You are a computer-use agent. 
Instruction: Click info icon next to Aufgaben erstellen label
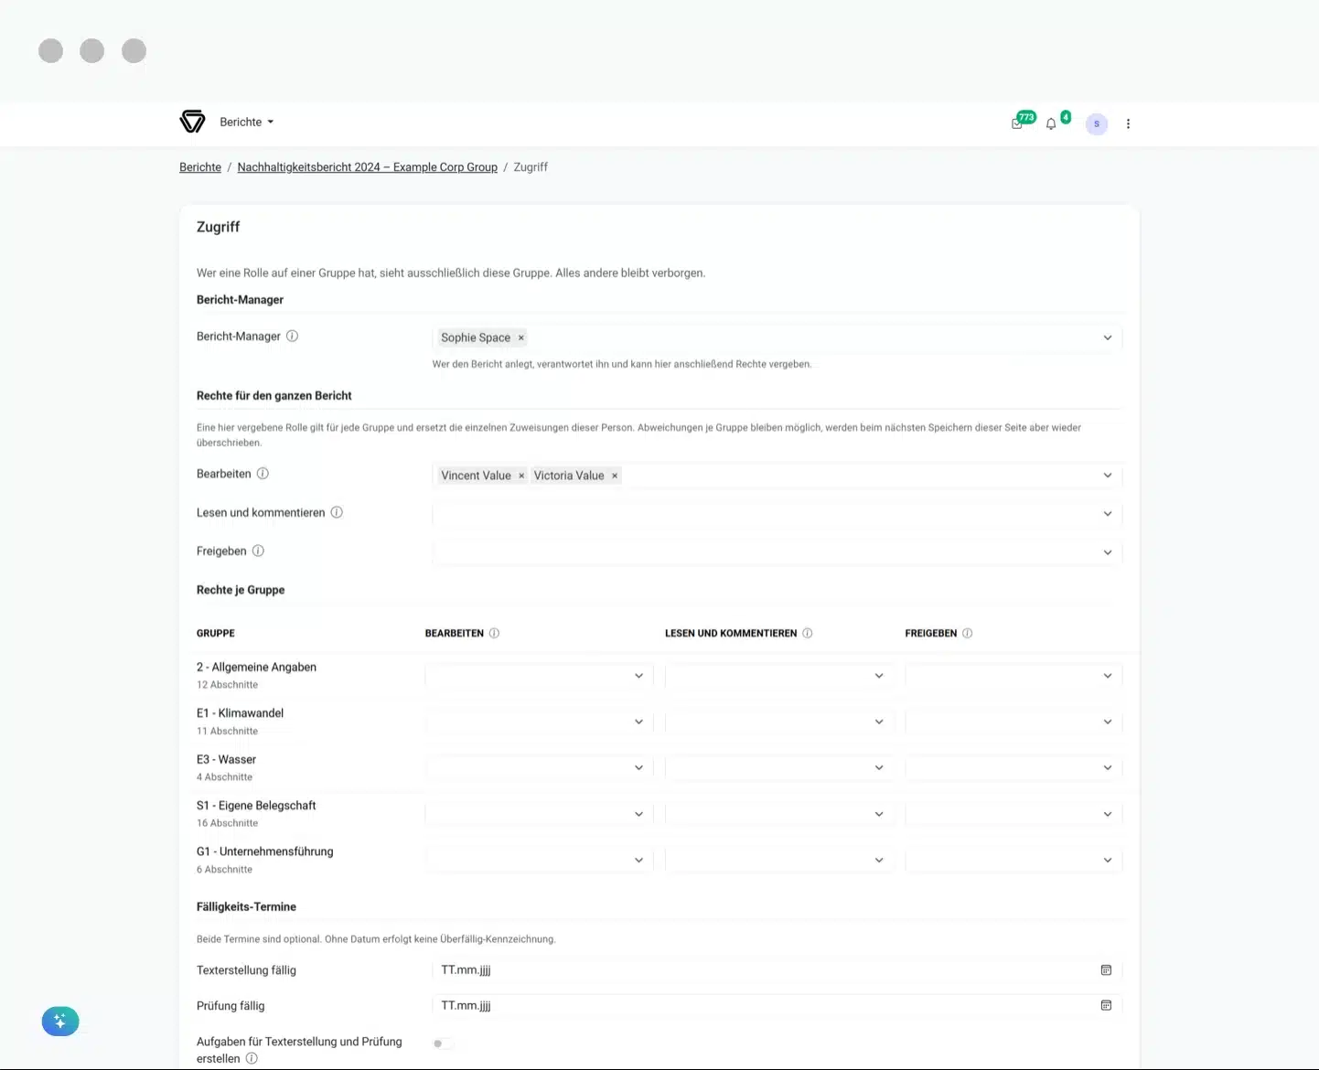click(x=252, y=1058)
